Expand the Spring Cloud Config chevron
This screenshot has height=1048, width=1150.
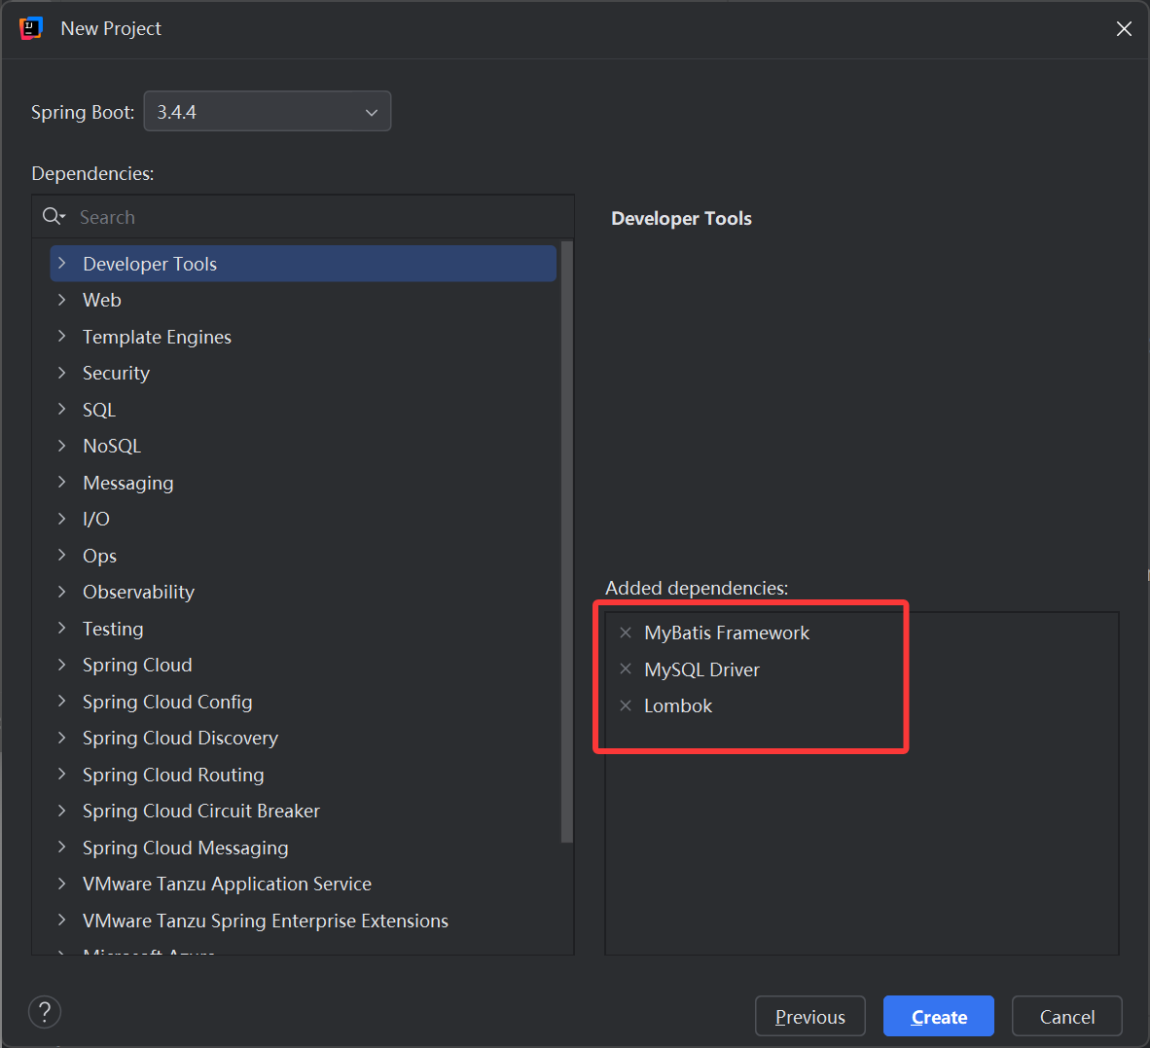[x=62, y=702]
